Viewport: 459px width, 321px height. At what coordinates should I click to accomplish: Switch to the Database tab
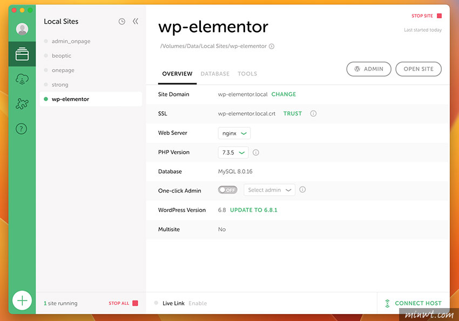(x=215, y=74)
